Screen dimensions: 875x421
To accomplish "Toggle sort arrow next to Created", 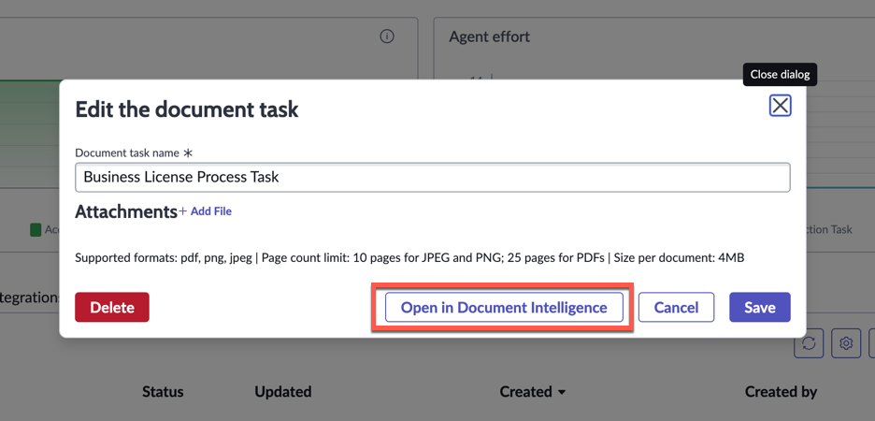I will 562,392.
